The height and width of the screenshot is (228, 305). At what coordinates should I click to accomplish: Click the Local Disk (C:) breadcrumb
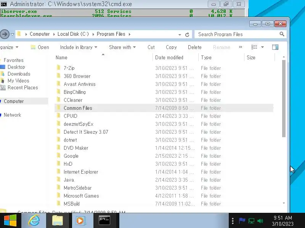pos(73,34)
